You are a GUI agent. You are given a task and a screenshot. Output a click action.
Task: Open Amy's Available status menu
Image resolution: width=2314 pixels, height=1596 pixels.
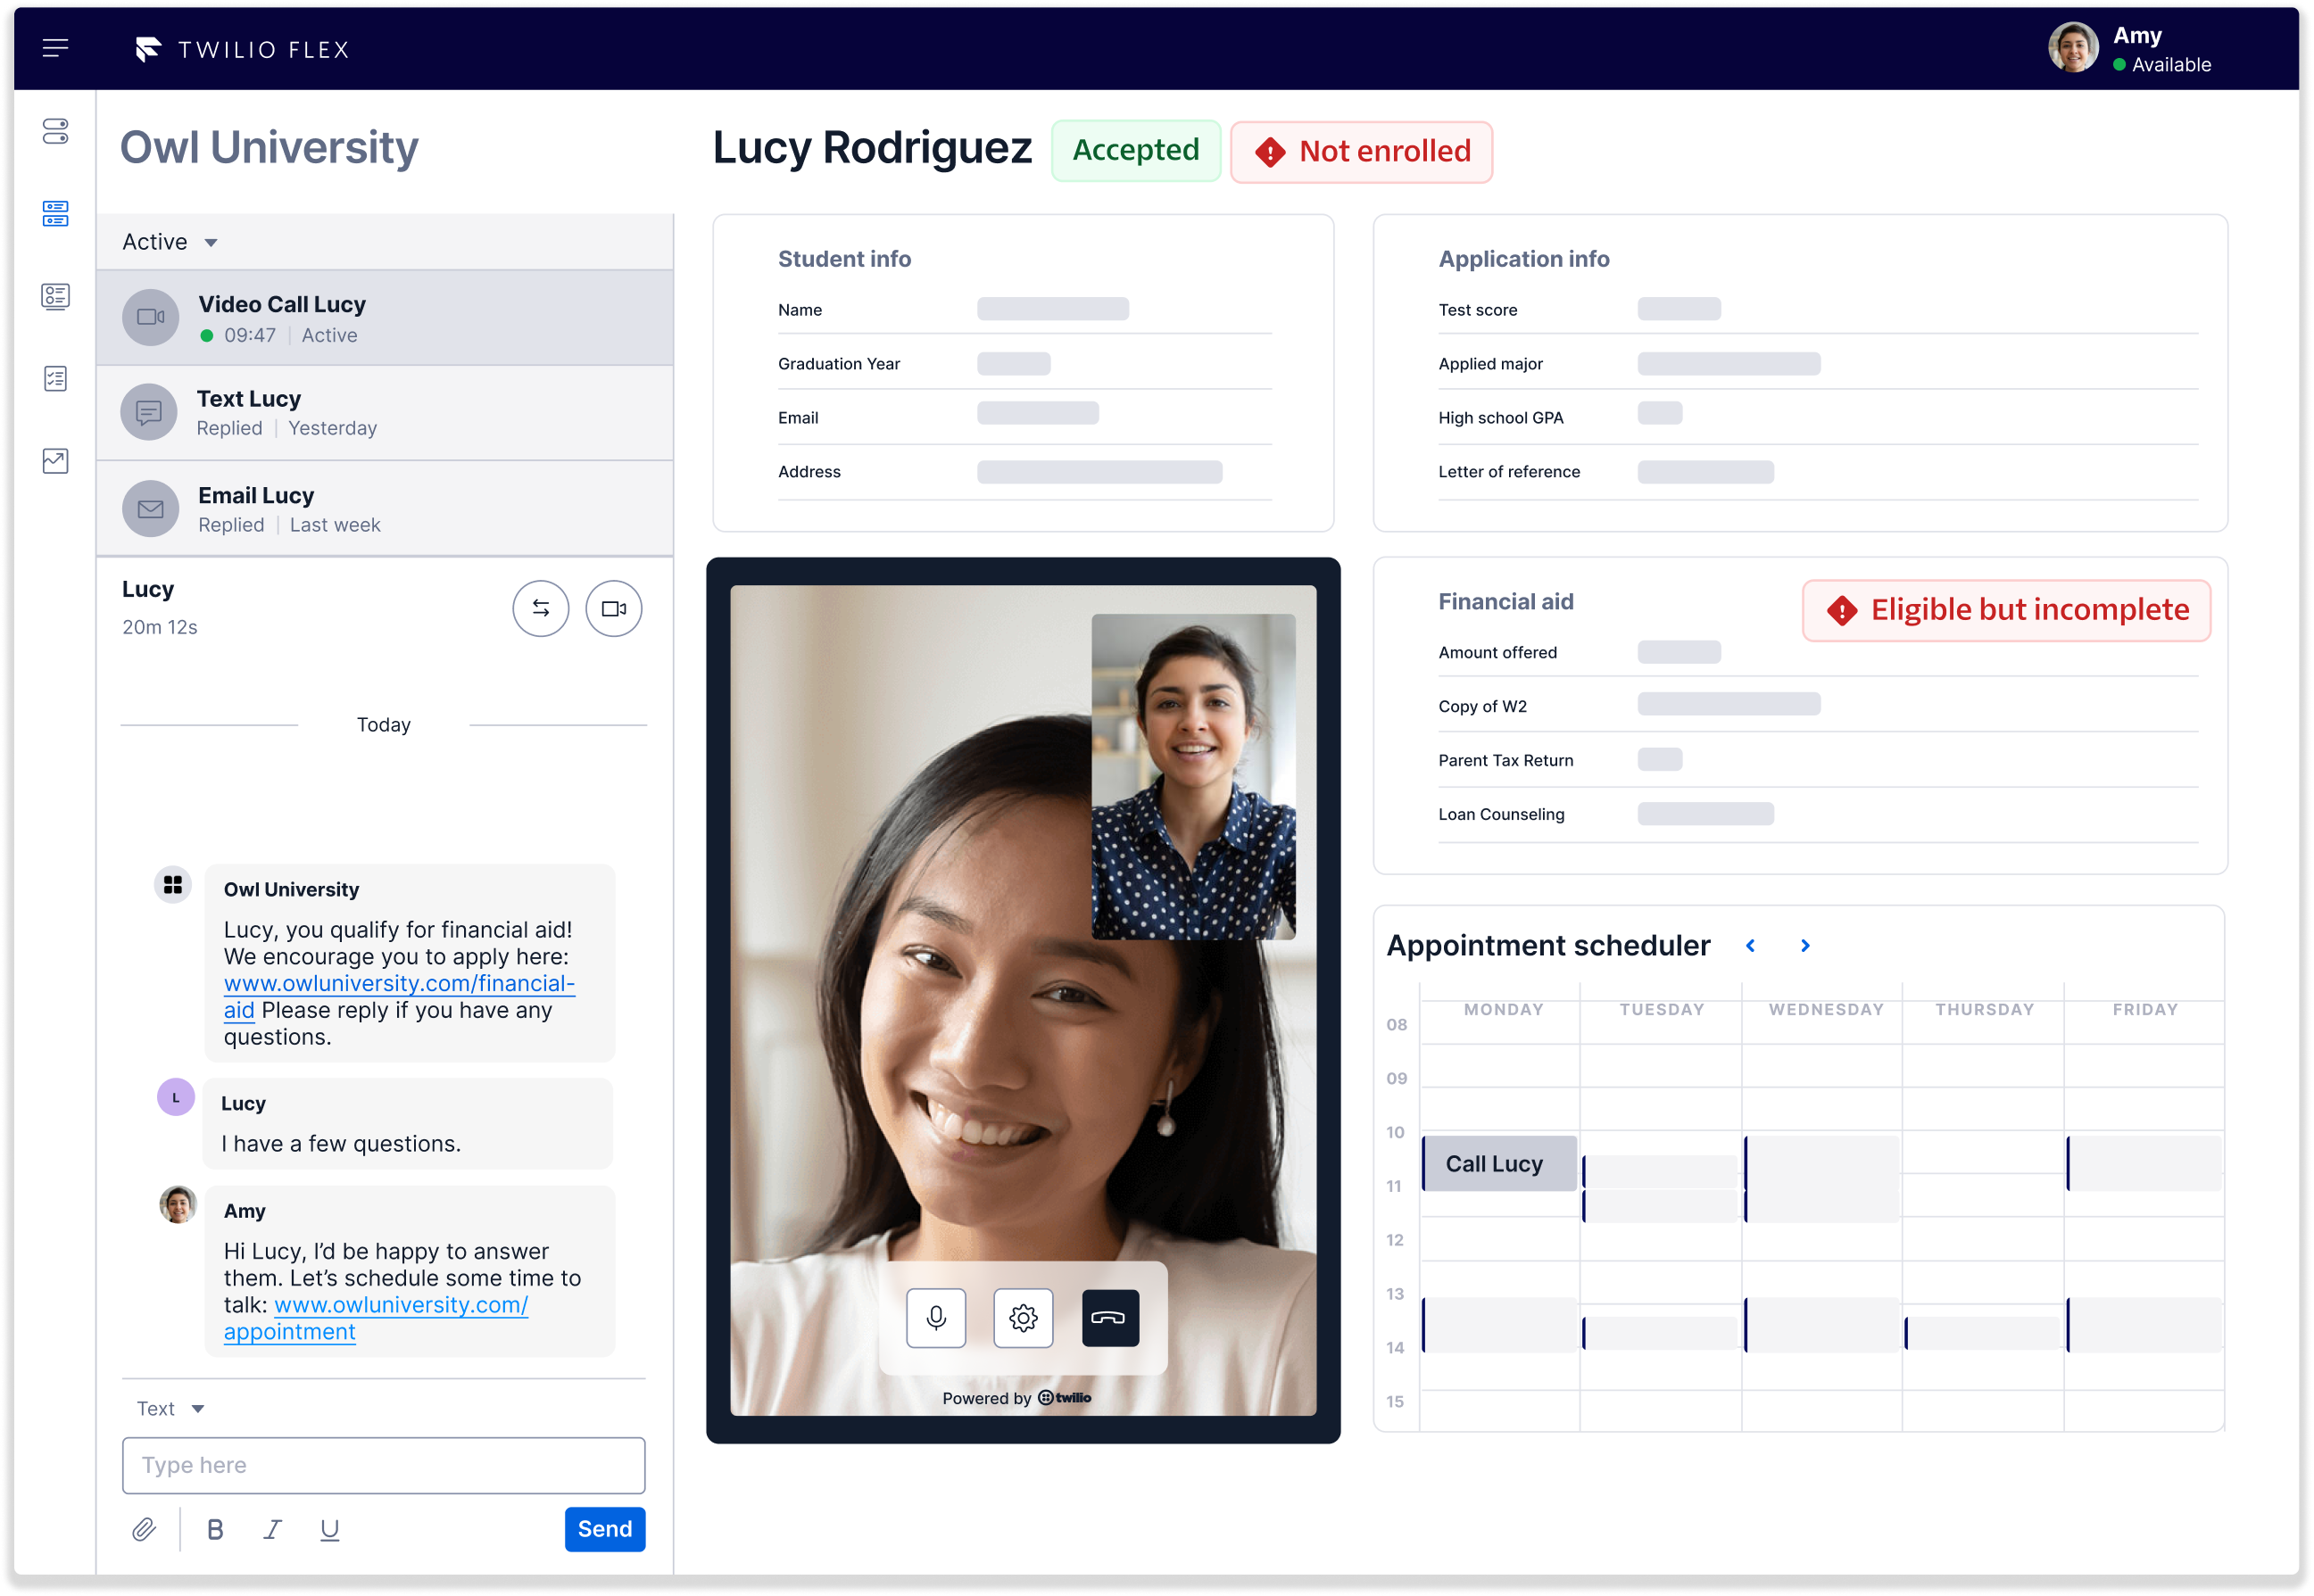2162,65
